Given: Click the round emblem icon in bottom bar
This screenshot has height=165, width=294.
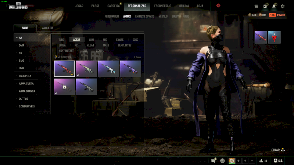Looking at the screenshot, I should (222, 161).
